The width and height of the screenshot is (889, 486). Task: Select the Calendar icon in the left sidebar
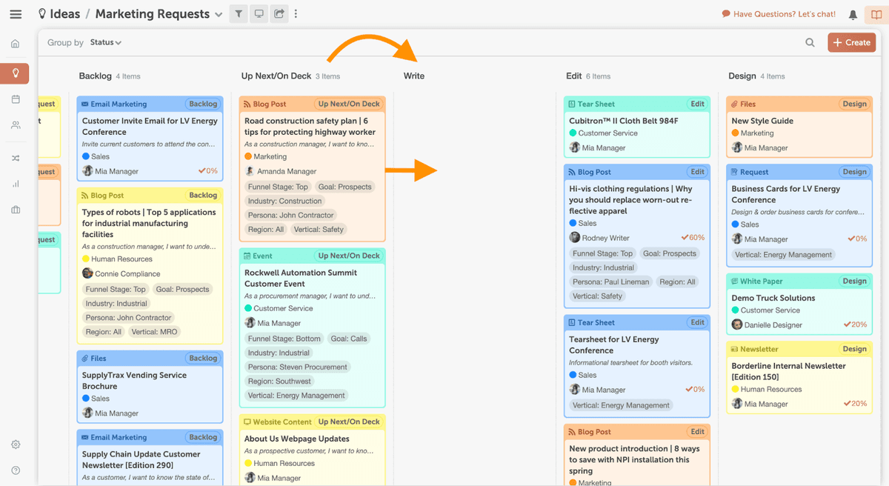(15, 99)
